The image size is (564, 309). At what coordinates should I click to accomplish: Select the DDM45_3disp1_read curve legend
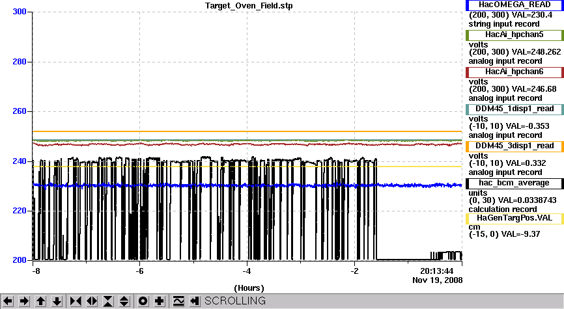pos(515,146)
